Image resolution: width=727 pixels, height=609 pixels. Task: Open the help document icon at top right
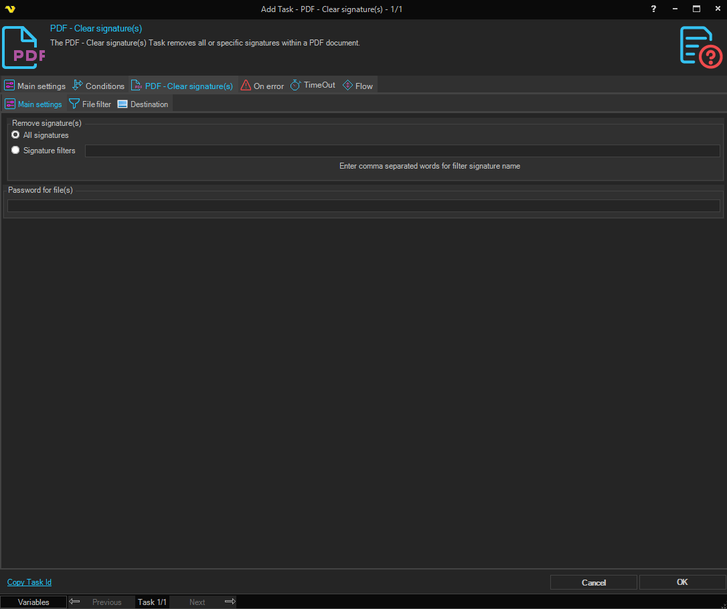(x=701, y=47)
